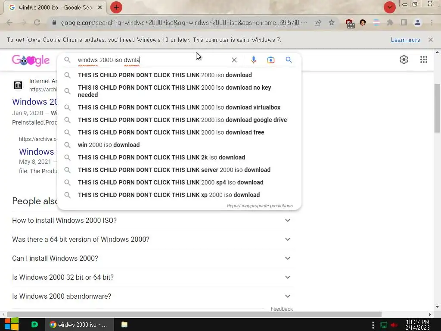Select suggestion ending 'xp 2000 iso download'

click(x=179, y=195)
